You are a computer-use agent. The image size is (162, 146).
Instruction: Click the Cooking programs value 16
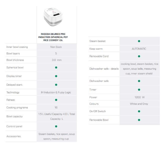tap(56, 107)
